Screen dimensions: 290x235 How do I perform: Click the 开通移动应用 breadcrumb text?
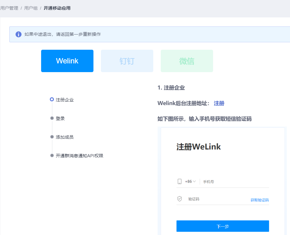pos(57,8)
